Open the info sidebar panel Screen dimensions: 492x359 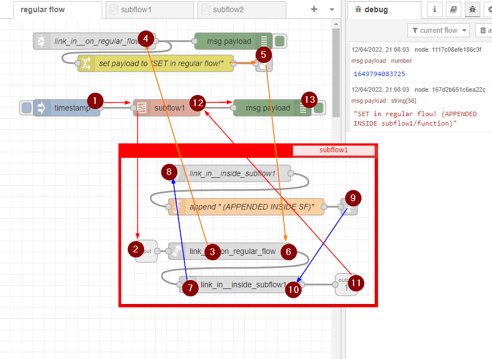434,9
